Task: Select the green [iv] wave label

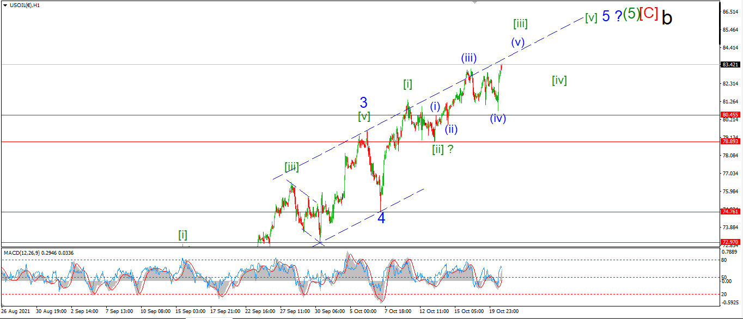Action: click(559, 81)
